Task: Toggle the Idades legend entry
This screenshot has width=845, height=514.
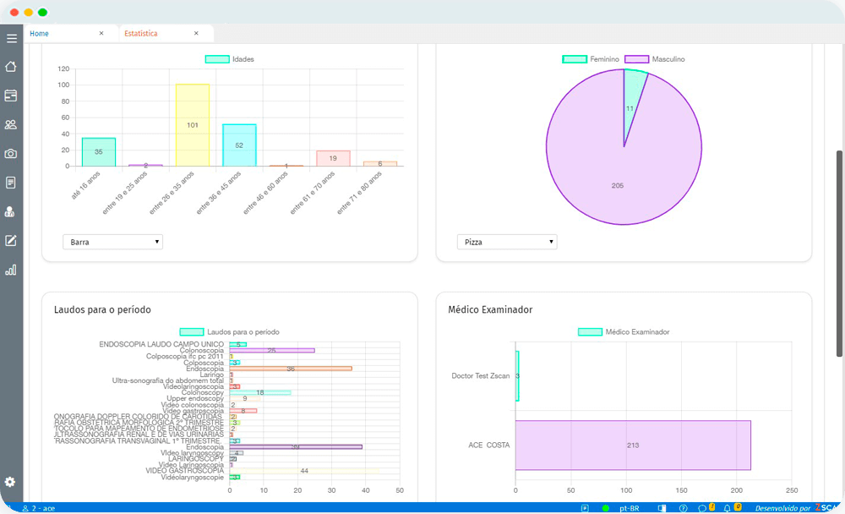Action: pyautogui.click(x=230, y=59)
